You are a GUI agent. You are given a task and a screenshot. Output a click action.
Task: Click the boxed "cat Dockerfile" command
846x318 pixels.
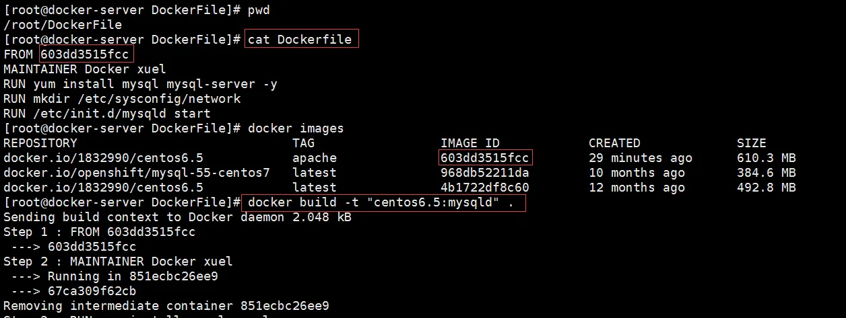(x=300, y=39)
